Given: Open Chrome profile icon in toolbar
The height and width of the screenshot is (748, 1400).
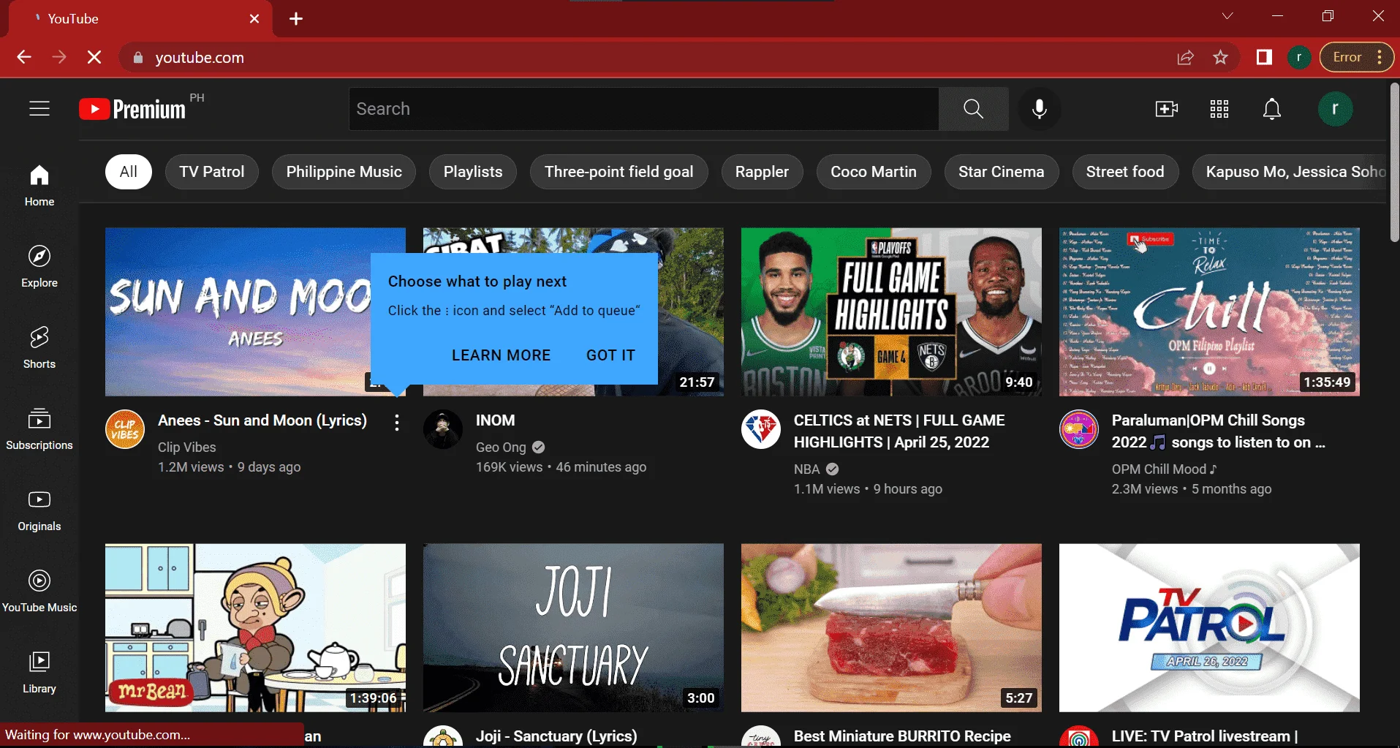Looking at the screenshot, I should point(1299,57).
